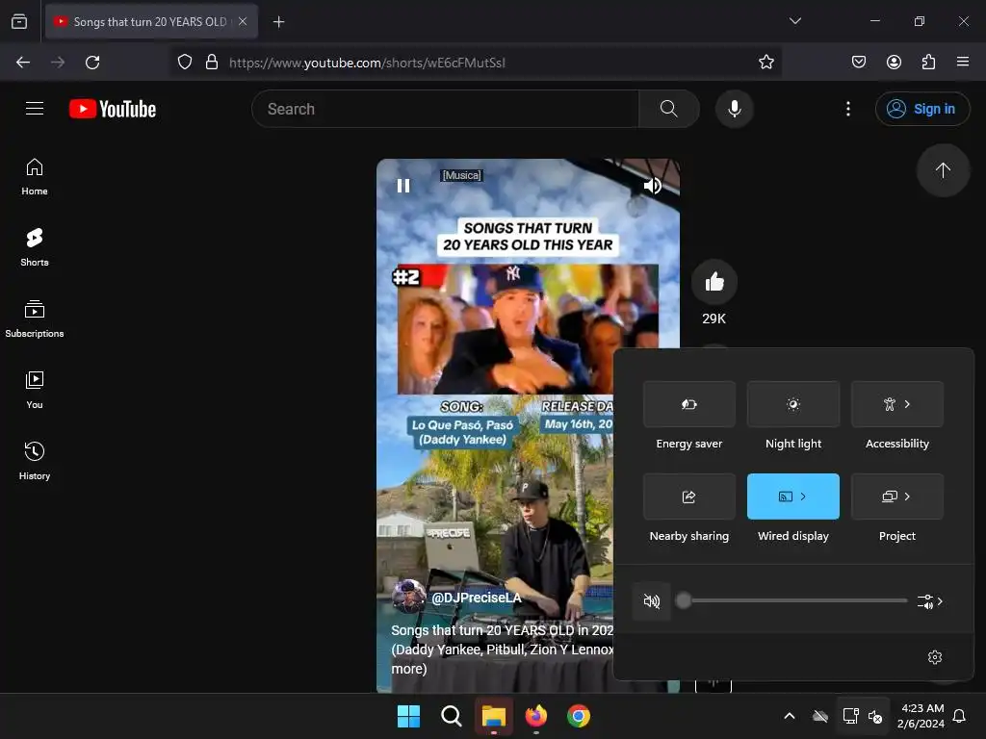The image size is (986, 739).
Task: Open the notification bell
Action: (960, 716)
